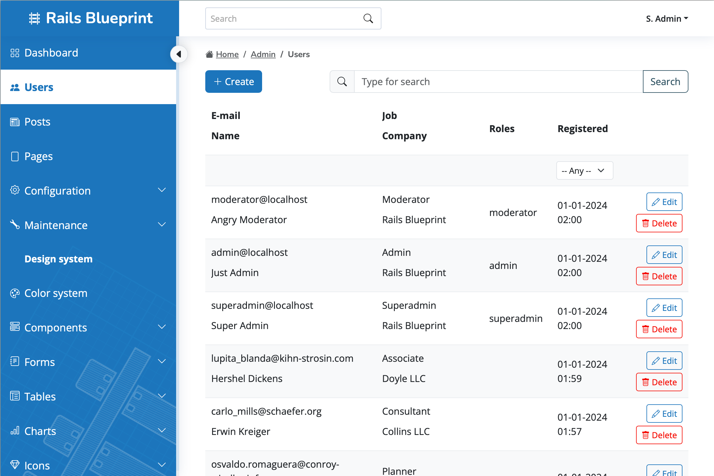The image size is (714, 476).
Task: Expand the Components section
Action: point(162,327)
